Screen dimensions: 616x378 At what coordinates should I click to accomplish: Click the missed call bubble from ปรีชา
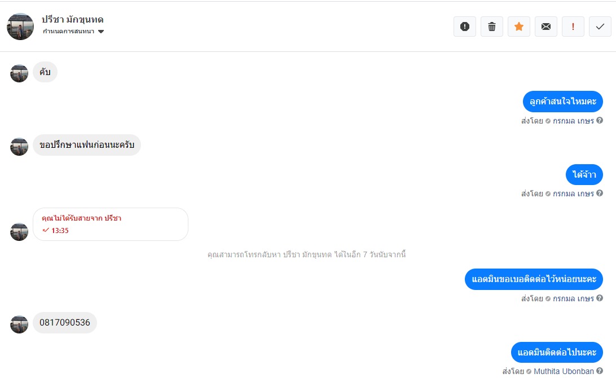(111, 224)
